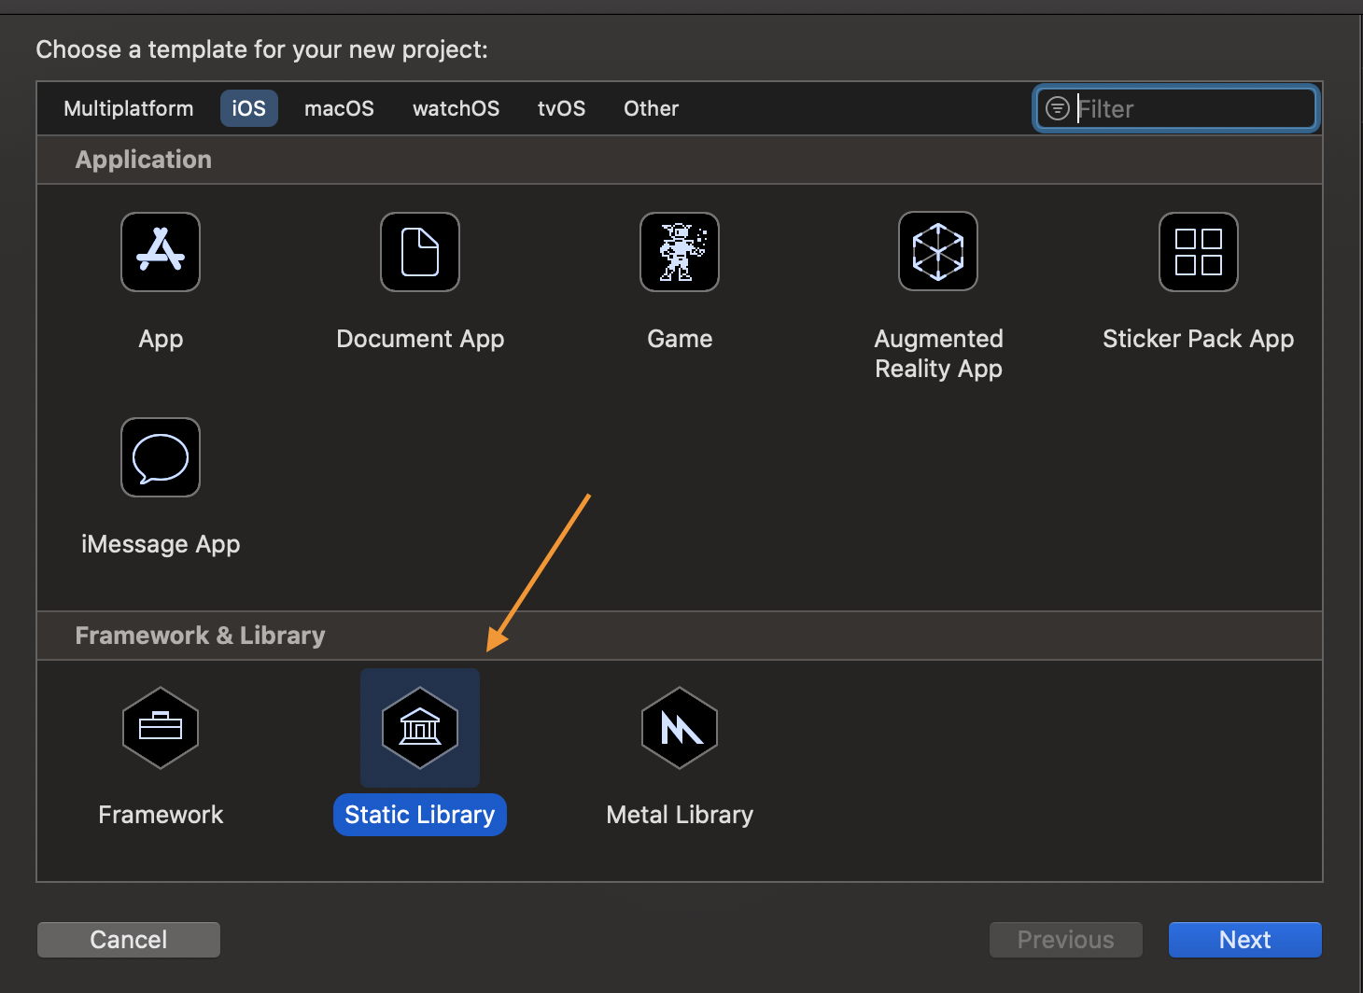Image resolution: width=1363 pixels, height=993 pixels.
Task: Choose the Sticker Pack App icon
Action: pos(1198,252)
